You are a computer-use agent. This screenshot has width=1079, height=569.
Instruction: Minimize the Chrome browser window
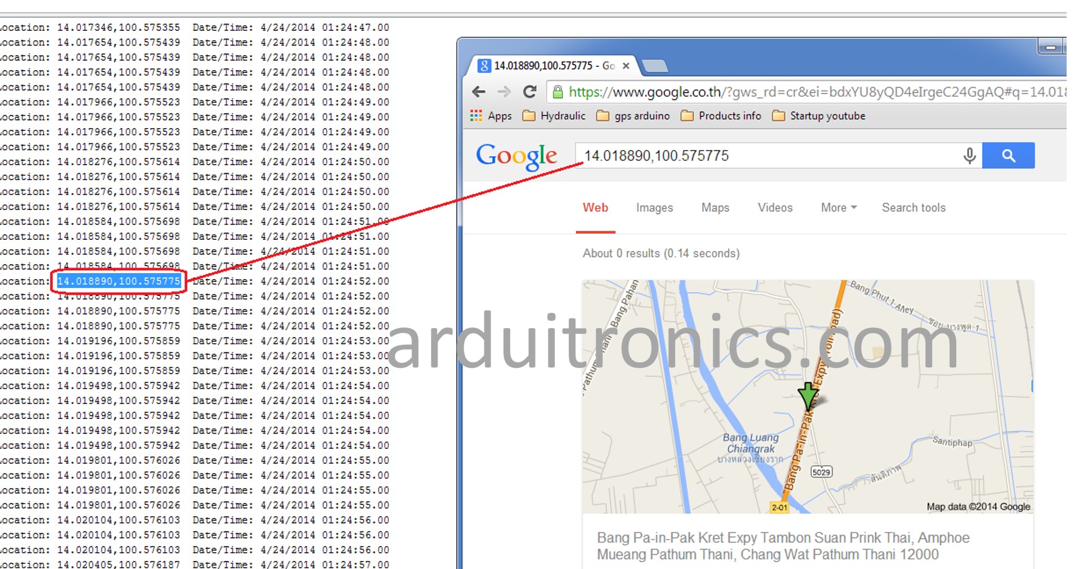(1050, 47)
